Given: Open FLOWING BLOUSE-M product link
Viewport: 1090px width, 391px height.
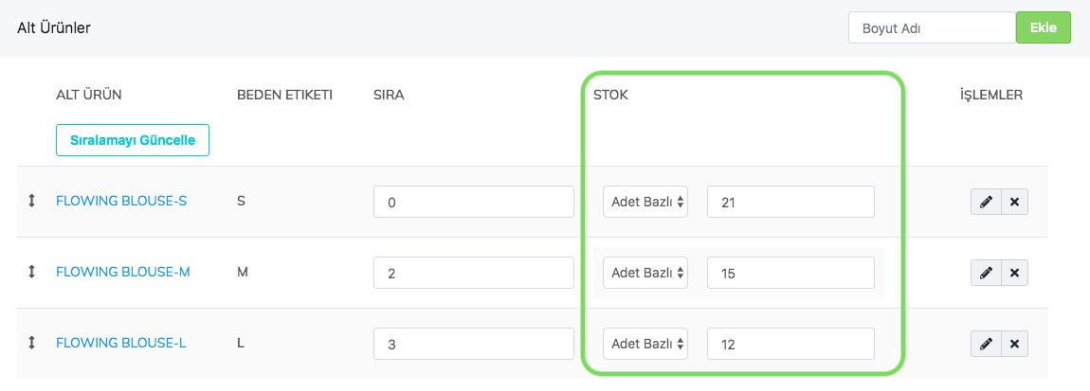Looking at the screenshot, I should click(x=123, y=272).
